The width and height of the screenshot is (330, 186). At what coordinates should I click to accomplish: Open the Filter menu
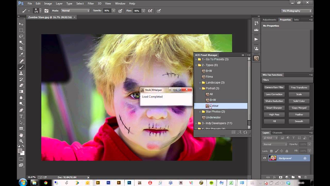pos(90,4)
